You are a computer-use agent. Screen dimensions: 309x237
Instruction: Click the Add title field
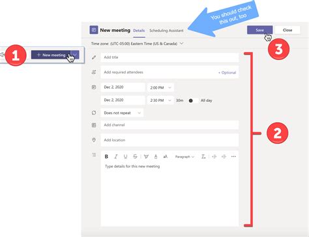pos(169,57)
